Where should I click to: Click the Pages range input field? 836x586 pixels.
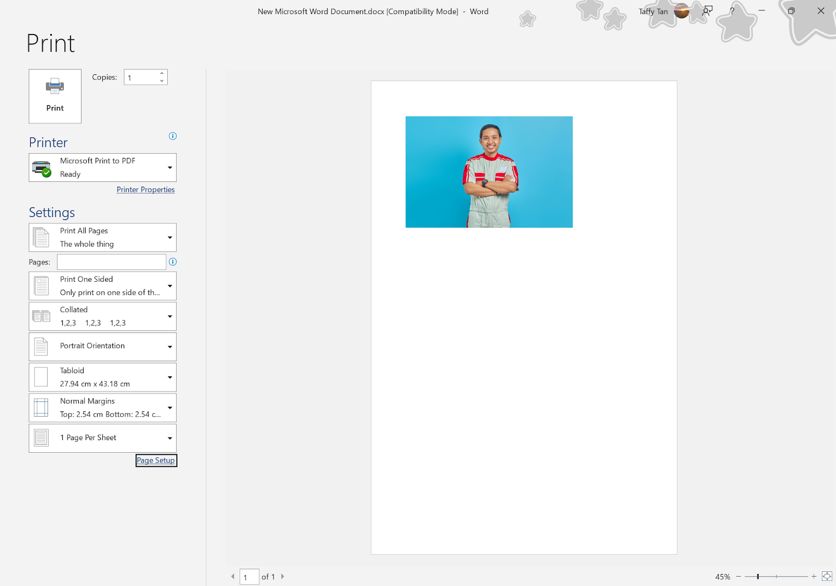(111, 262)
